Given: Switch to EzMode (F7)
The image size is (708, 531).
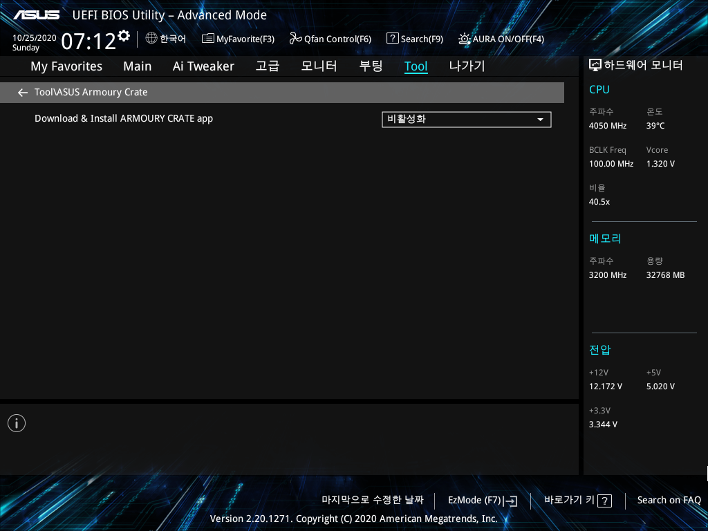Looking at the screenshot, I should point(474,501).
